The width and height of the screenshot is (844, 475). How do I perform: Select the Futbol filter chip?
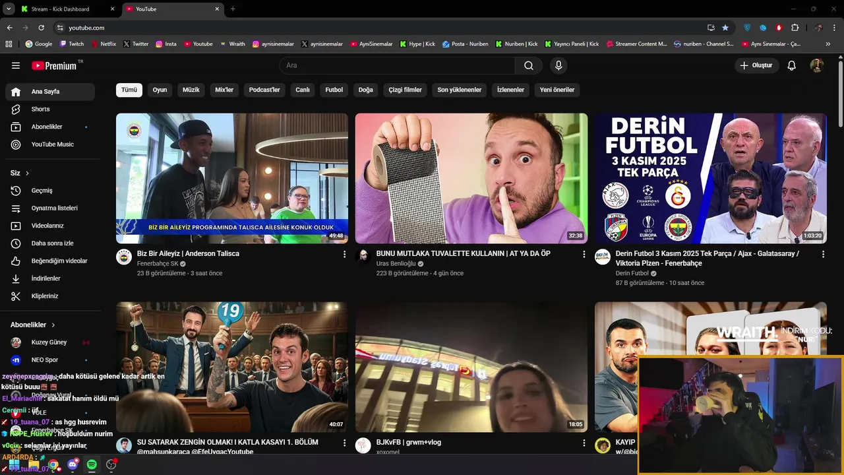(334, 90)
